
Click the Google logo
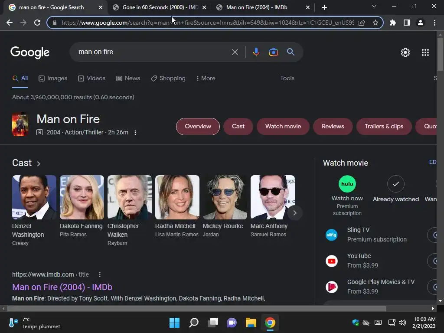30,52
